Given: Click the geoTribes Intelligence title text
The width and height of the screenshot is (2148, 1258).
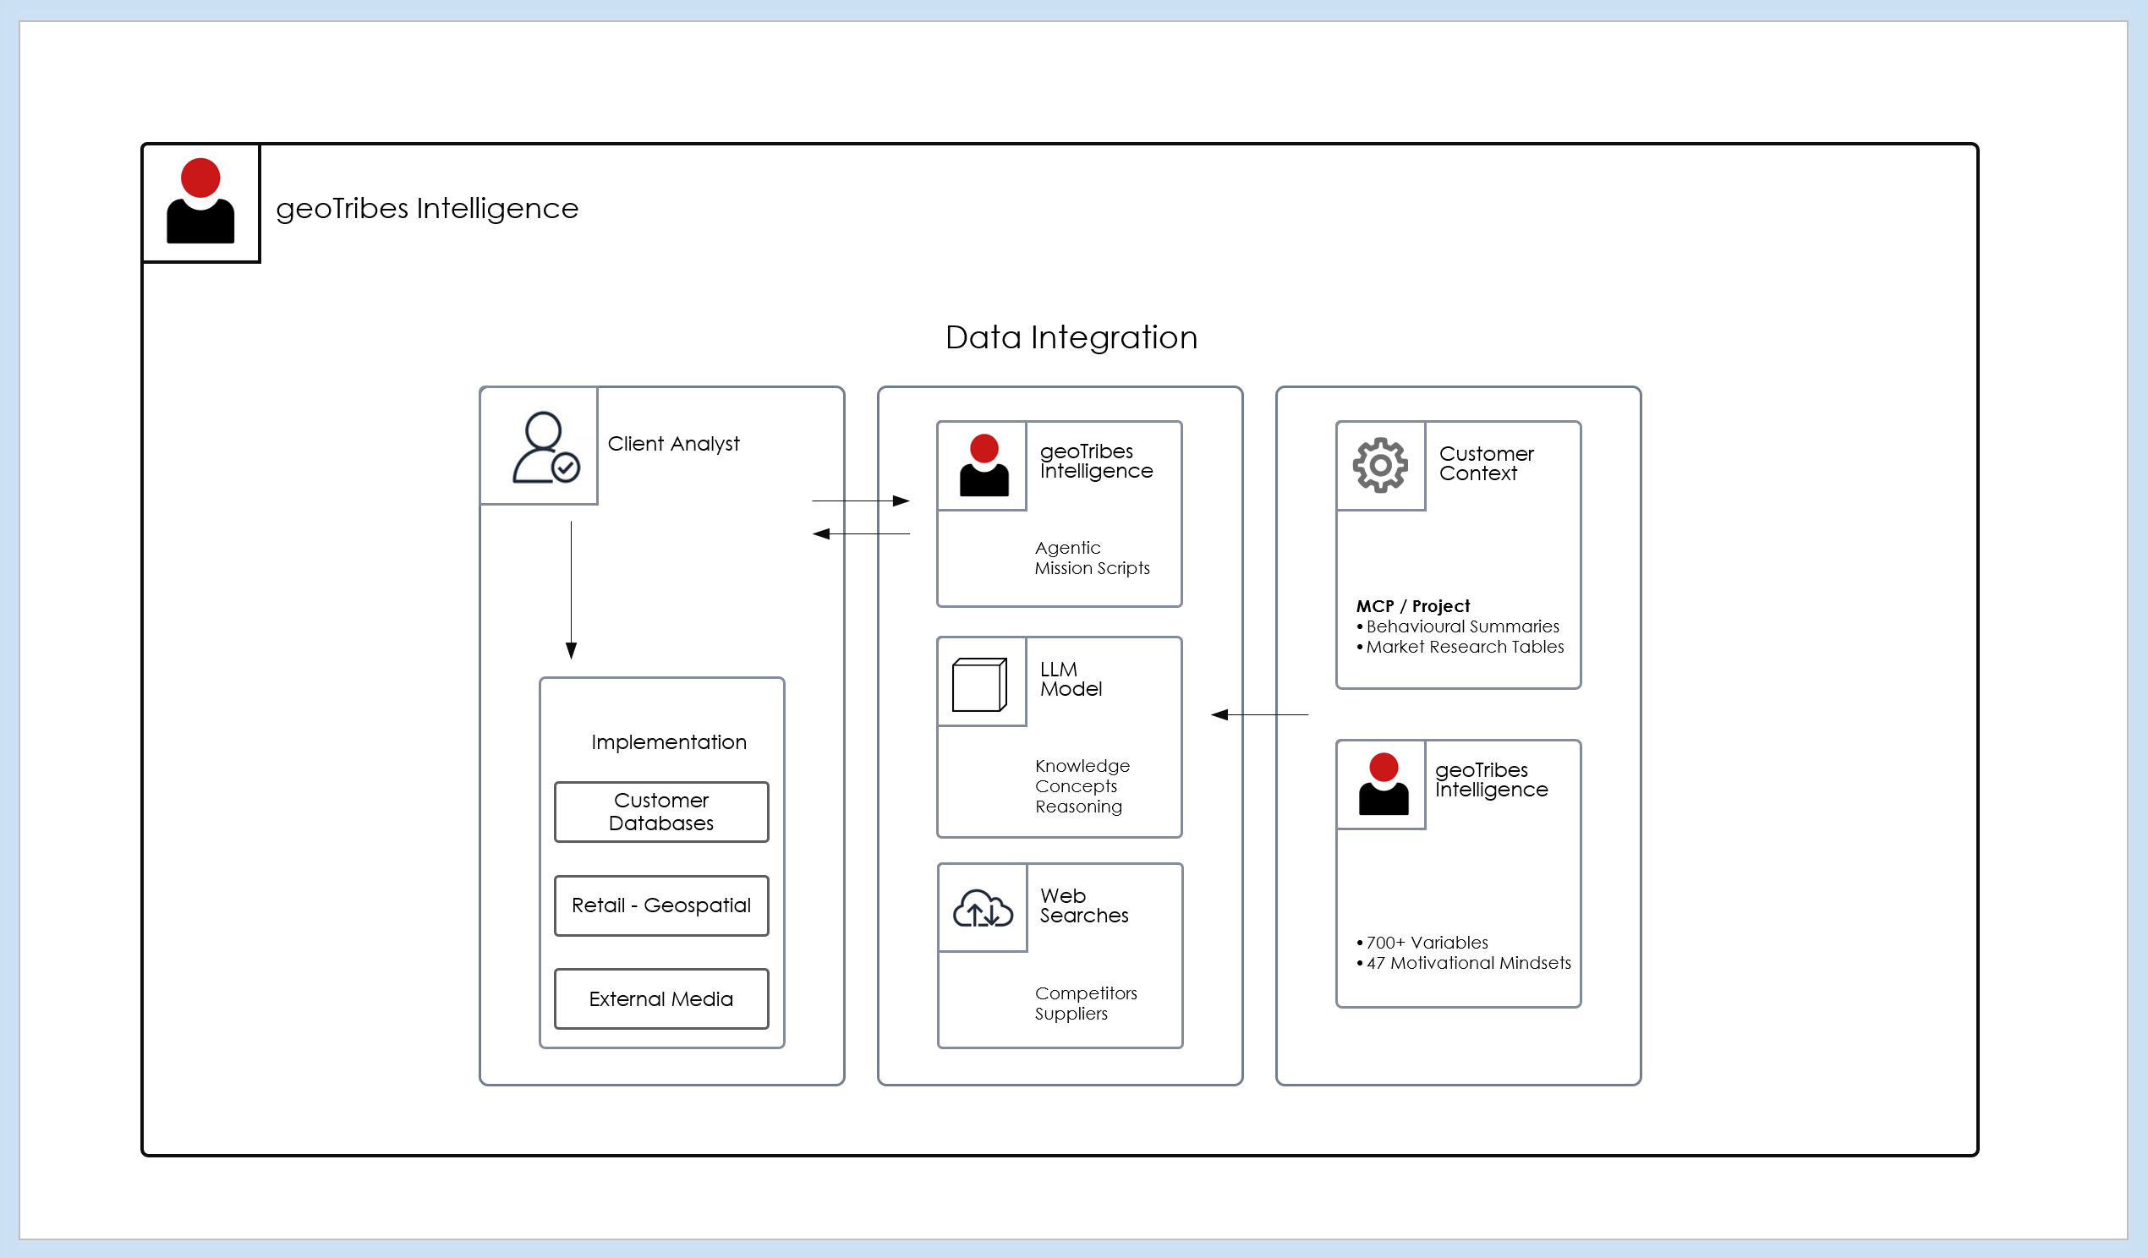Looking at the screenshot, I should click(x=427, y=208).
